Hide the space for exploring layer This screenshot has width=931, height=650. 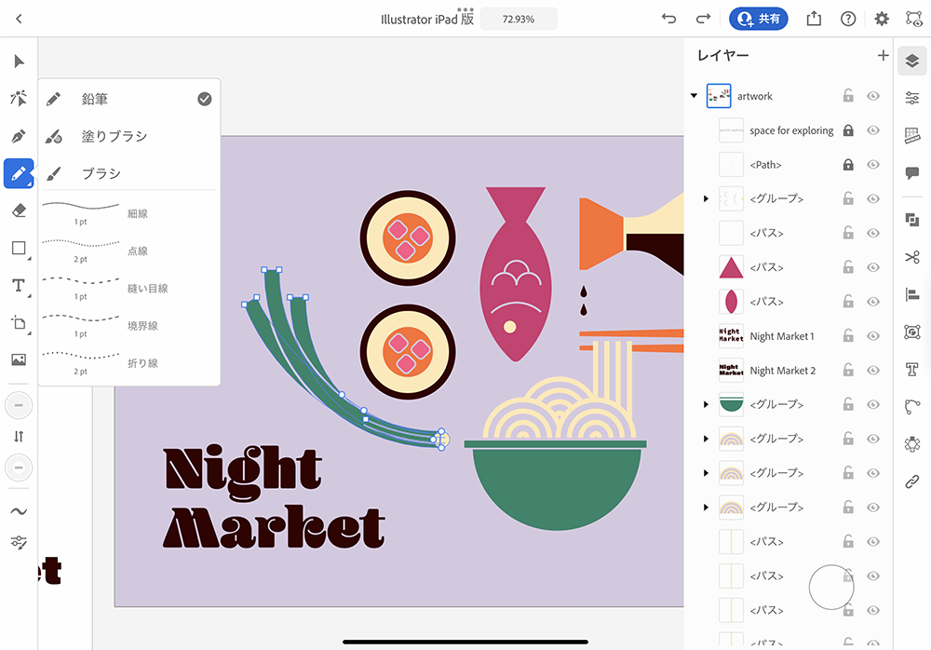click(873, 130)
